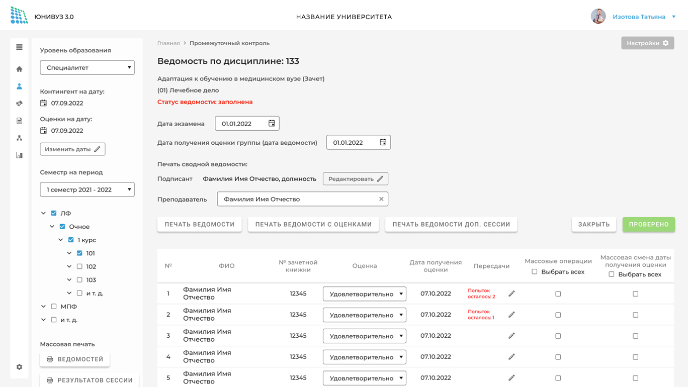
Task: Click Редактировать button for the signatory
Action: [356, 179]
